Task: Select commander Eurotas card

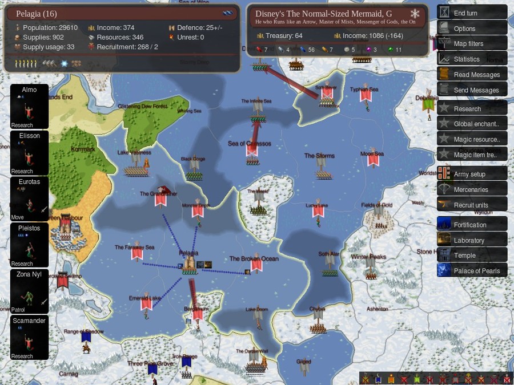Action: 30,199
